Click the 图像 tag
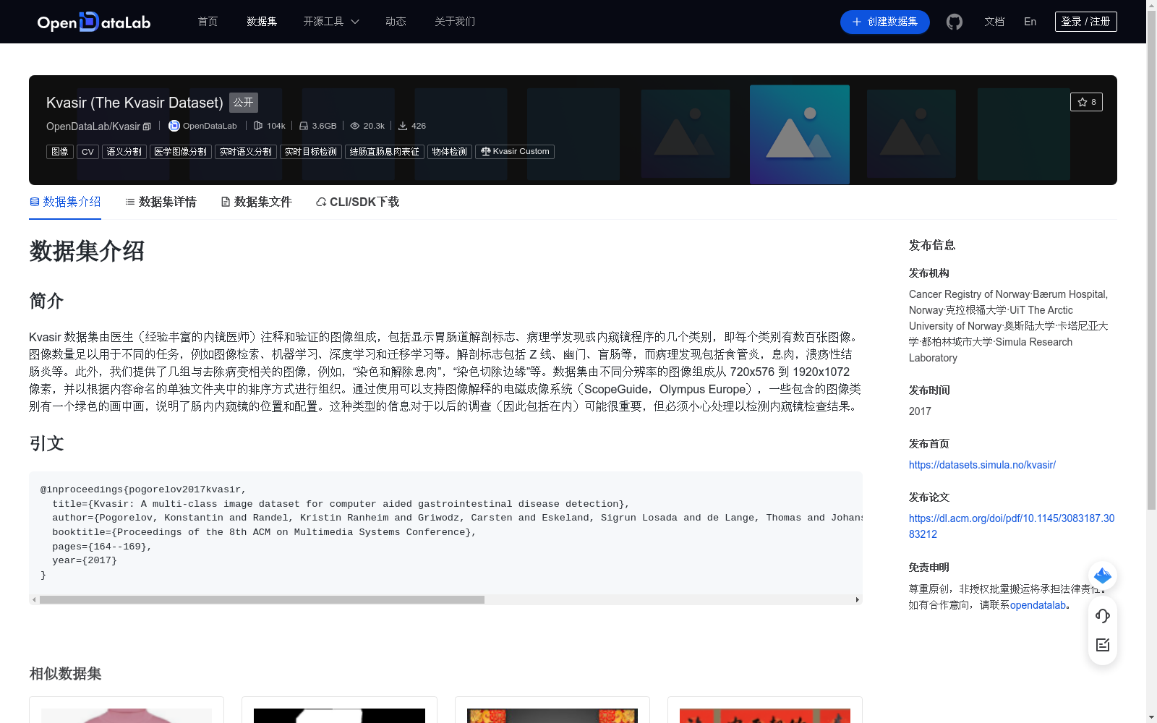1157x723 pixels. pyautogui.click(x=60, y=152)
